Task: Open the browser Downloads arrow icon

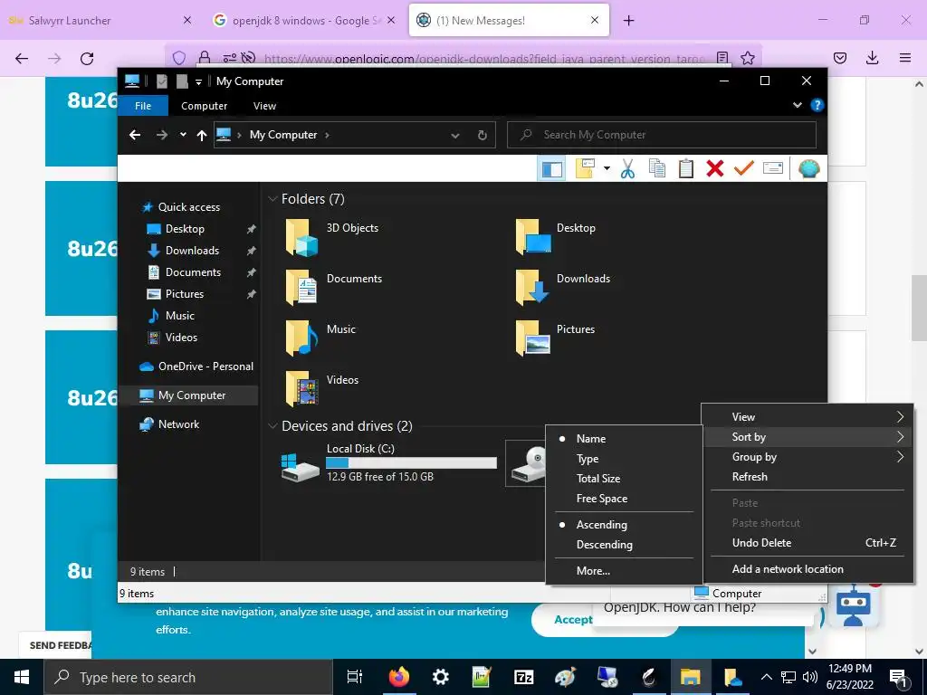Action: point(872,58)
